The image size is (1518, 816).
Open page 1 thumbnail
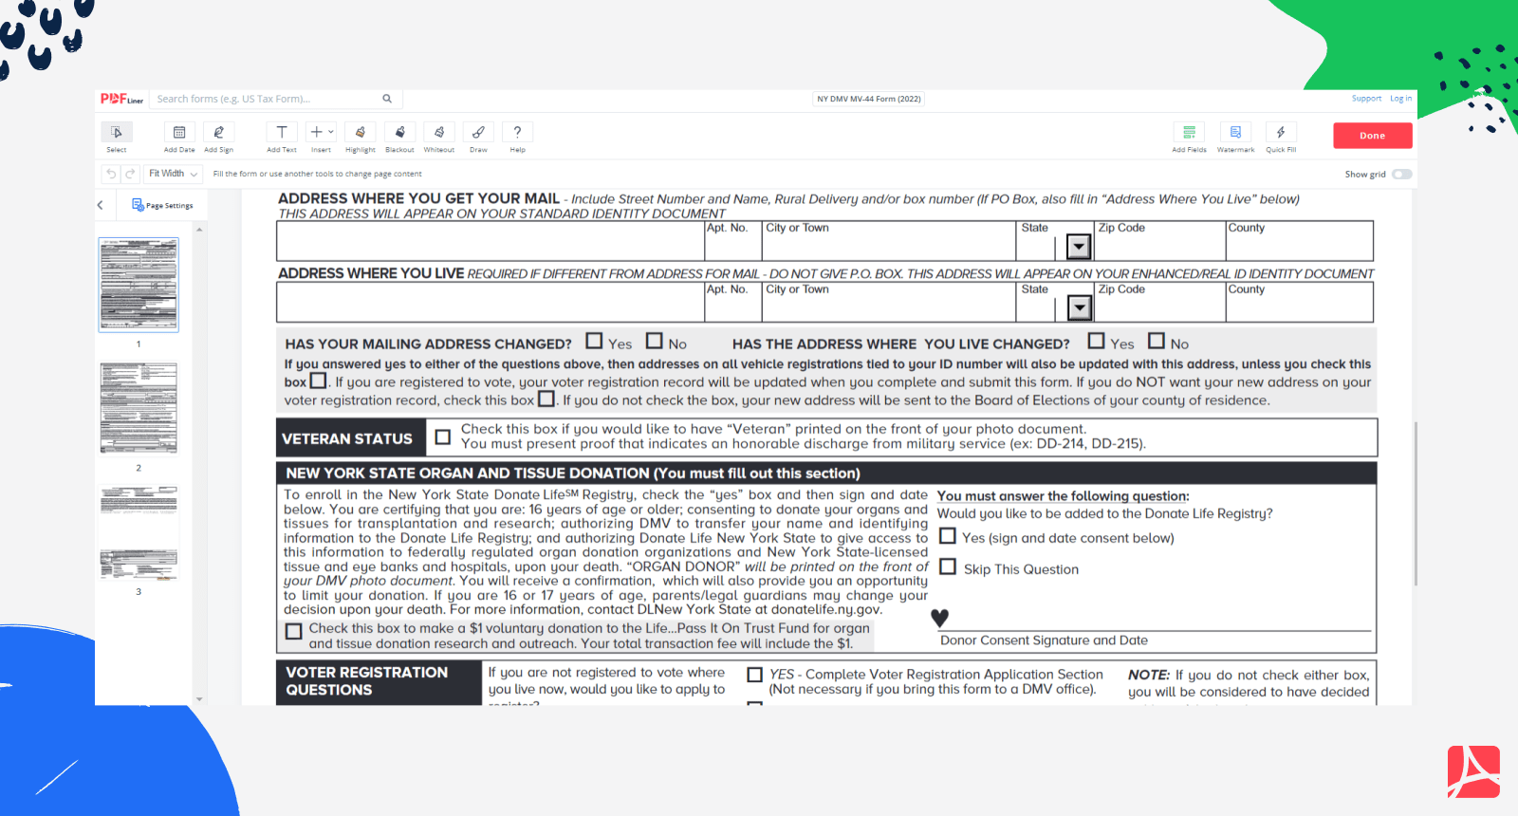pyautogui.click(x=139, y=285)
